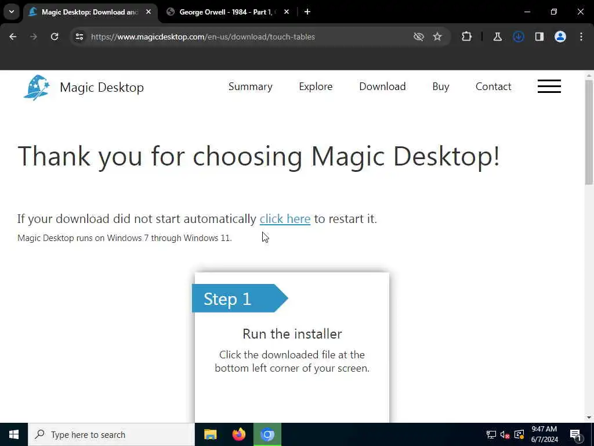Click the Magic Desktop wizard hat logo

[x=37, y=87]
